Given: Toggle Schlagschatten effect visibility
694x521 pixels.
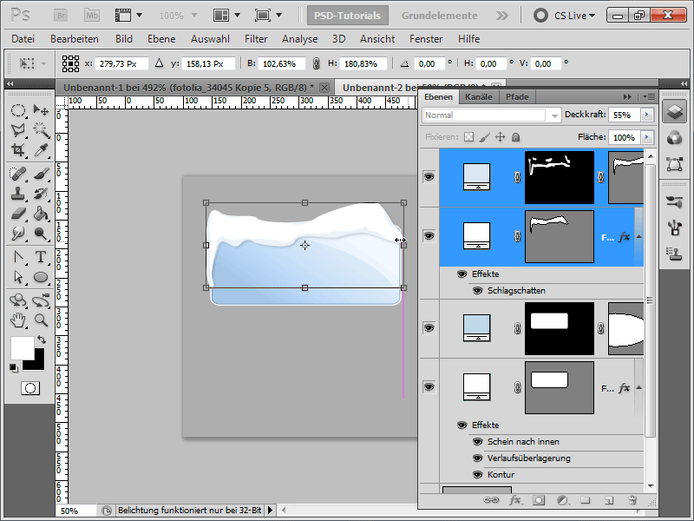Looking at the screenshot, I should (478, 291).
